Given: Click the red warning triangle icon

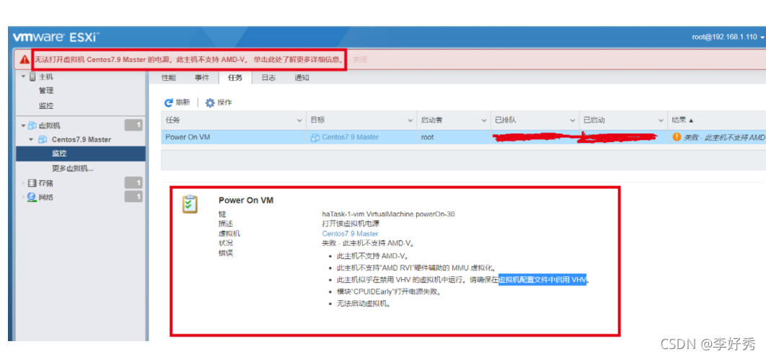Looking at the screenshot, I should (x=25, y=60).
